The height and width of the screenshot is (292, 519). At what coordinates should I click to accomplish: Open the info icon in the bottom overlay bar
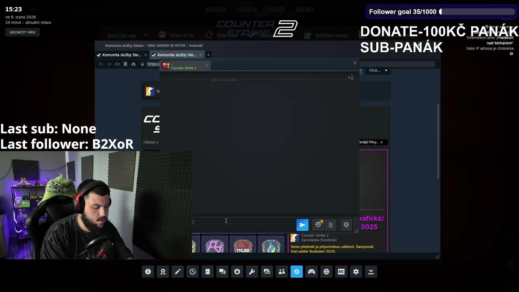pos(148,272)
